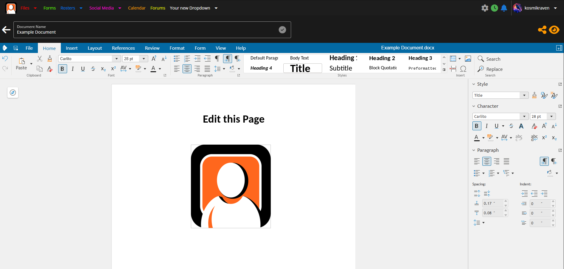Image resolution: width=564 pixels, height=269 pixels.
Task: Open the font size dropdown
Action: [x=144, y=58]
